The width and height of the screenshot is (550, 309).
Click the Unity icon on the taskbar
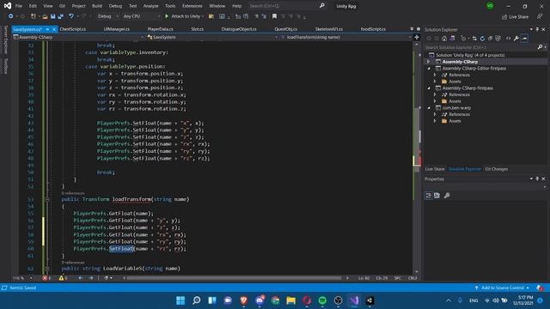(x=370, y=300)
